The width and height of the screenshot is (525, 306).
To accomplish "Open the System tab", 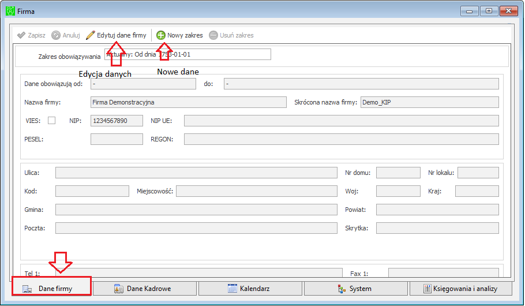I will point(355,288).
